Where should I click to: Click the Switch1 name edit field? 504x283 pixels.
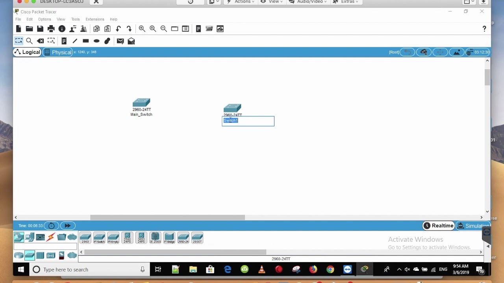248,121
